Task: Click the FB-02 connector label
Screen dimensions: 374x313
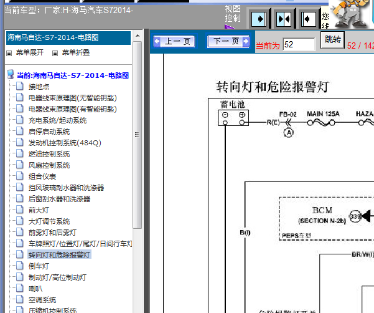Action: 288,114
